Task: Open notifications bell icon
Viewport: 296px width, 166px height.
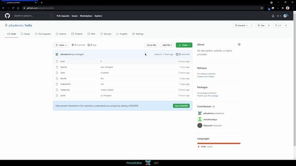Action: pyautogui.click(x=273, y=16)
